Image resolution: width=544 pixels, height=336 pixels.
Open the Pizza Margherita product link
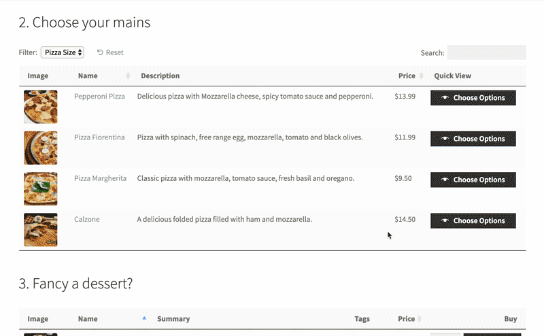click(100, 178)
